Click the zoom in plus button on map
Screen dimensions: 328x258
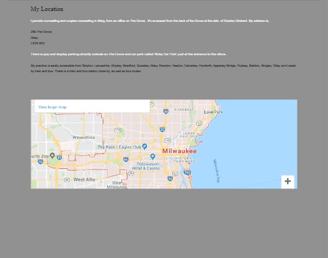tap(288, 181)
